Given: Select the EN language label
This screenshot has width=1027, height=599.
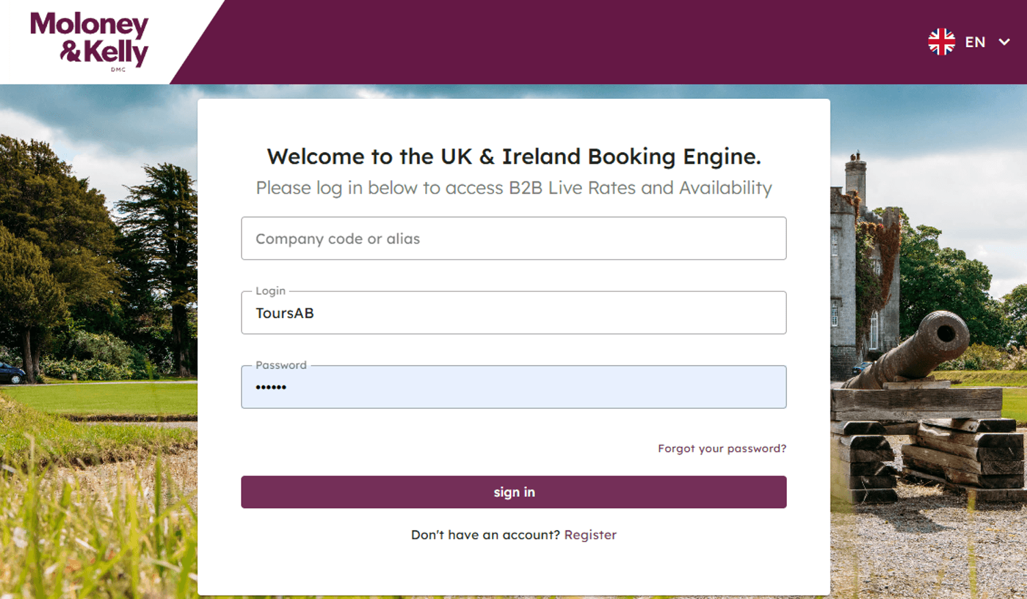Looking at the screenshot, I should [x=974, y=42].
